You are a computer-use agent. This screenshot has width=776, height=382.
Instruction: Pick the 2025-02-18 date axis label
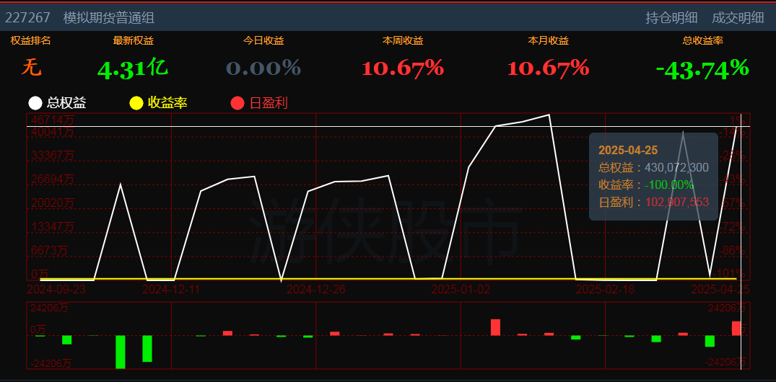pos(604,289)
